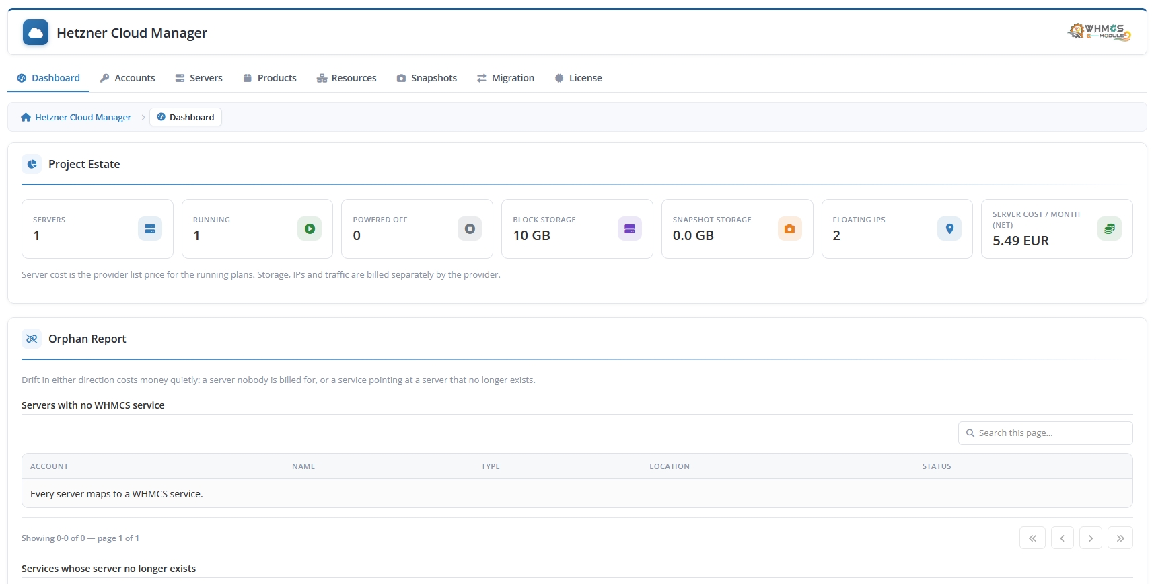1152x584 pixels.
Task: Switch to the Snapshots tab
Action: (427, 78)
